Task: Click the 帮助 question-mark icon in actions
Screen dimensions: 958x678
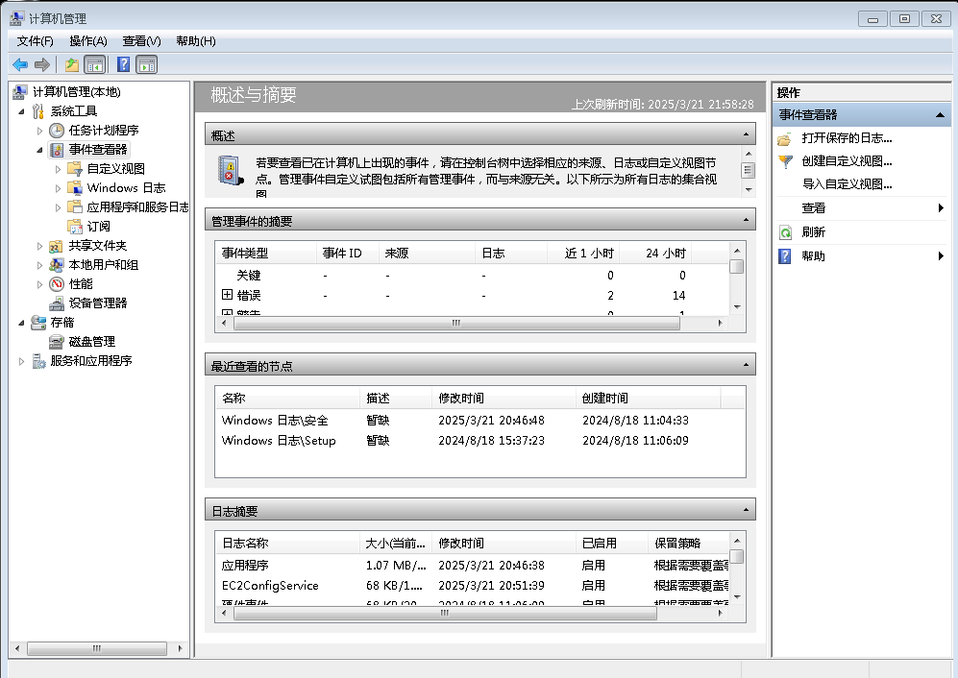Action: click(785, 255)
